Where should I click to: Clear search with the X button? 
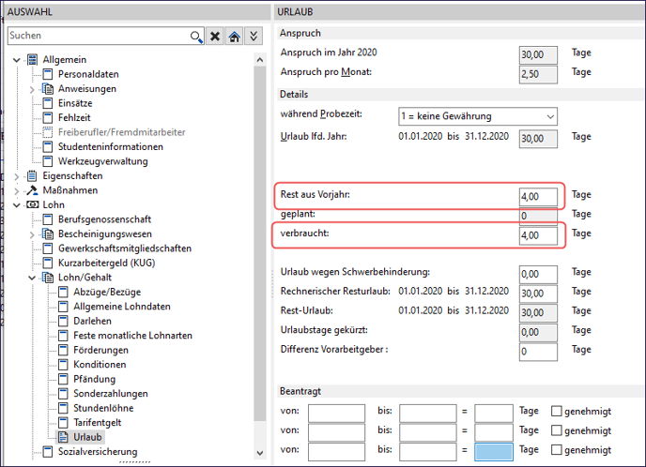coord(215,37)
